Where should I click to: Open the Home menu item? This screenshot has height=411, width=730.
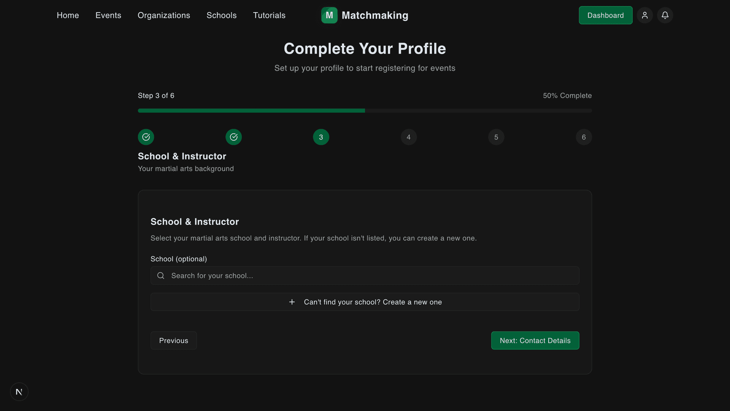[68, 15]
